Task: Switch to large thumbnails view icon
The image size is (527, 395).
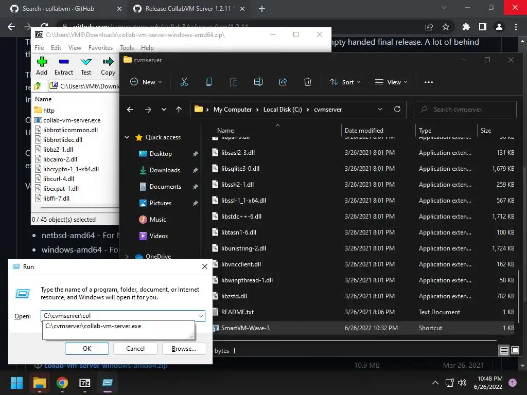Action: click(515, 351)
